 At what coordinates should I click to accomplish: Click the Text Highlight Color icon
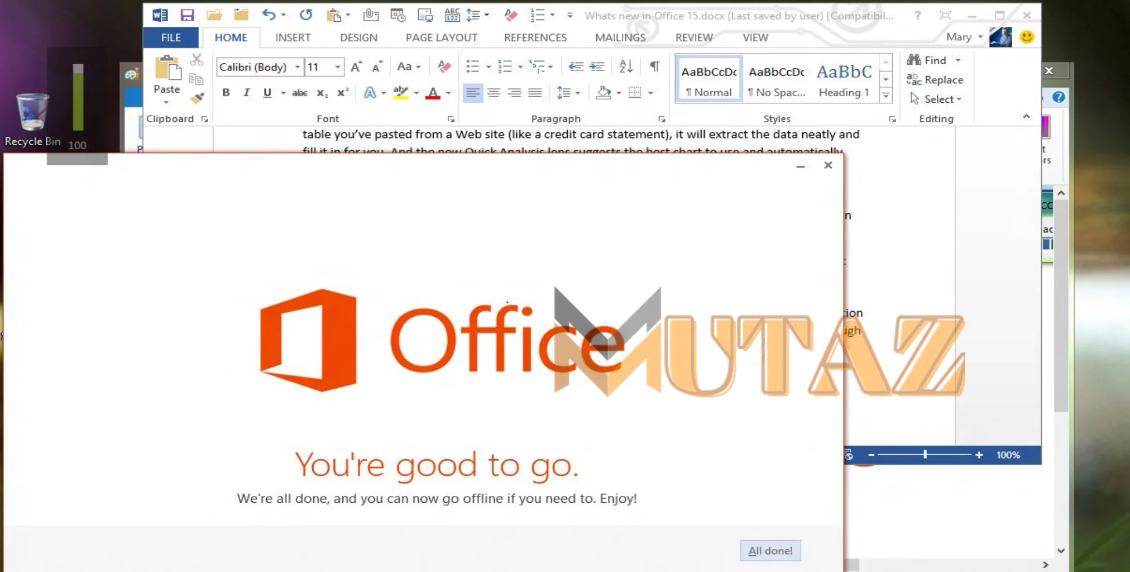tap(400, 93)
